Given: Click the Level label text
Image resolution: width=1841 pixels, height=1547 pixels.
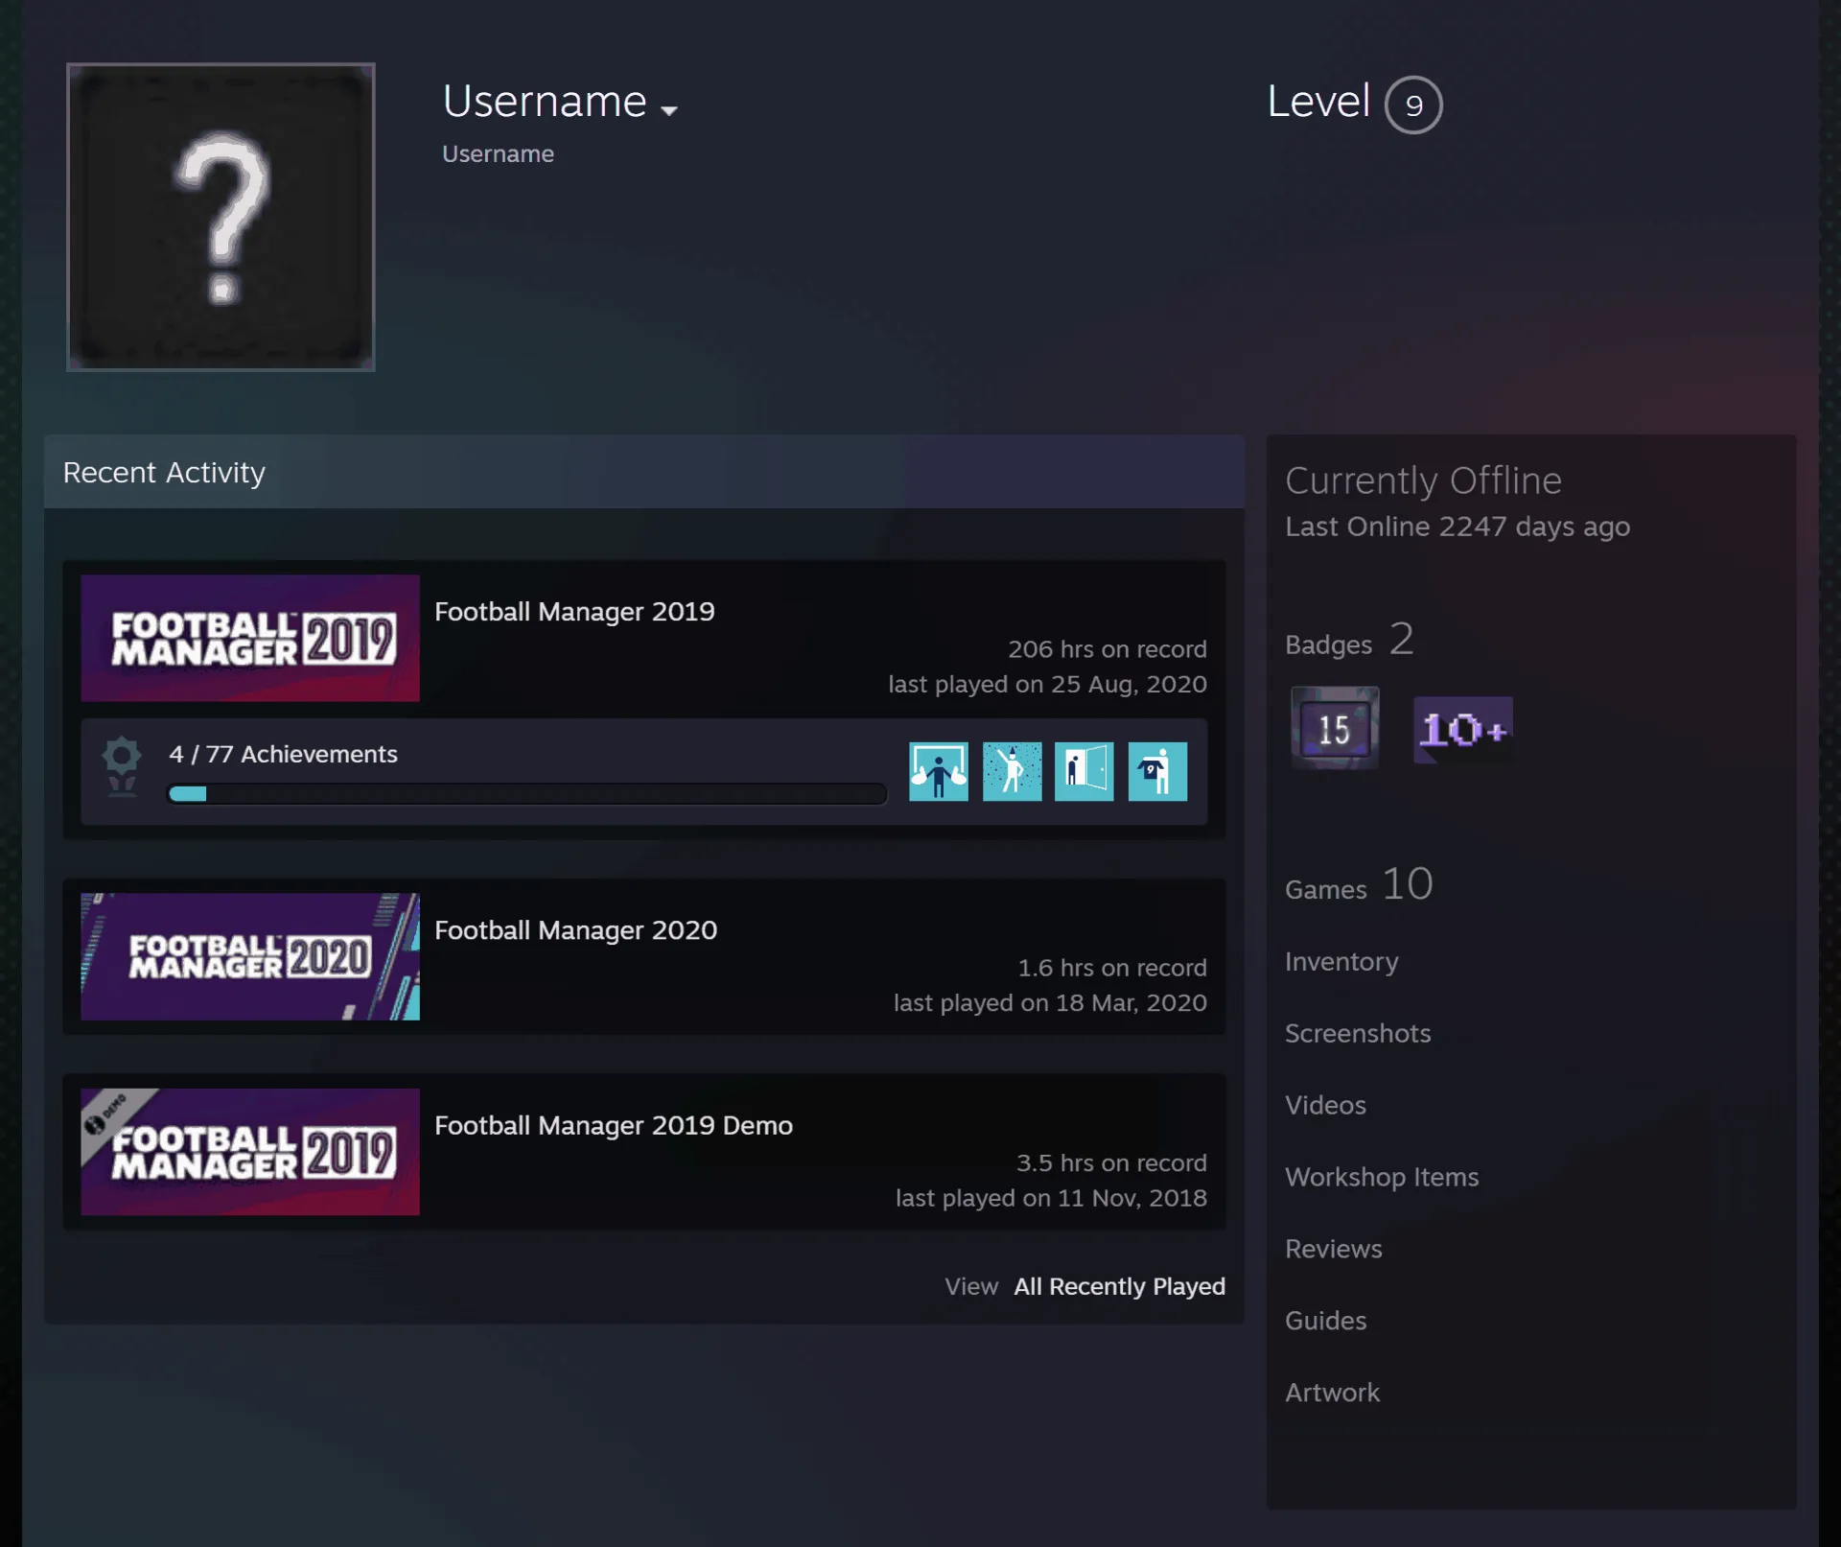Looking at the screenshot, I should [x=1318, y=101].
